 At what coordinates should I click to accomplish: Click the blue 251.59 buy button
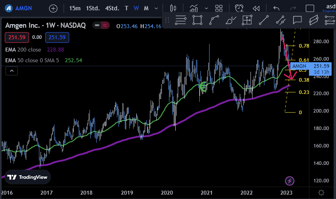click(x=57, y=37)
